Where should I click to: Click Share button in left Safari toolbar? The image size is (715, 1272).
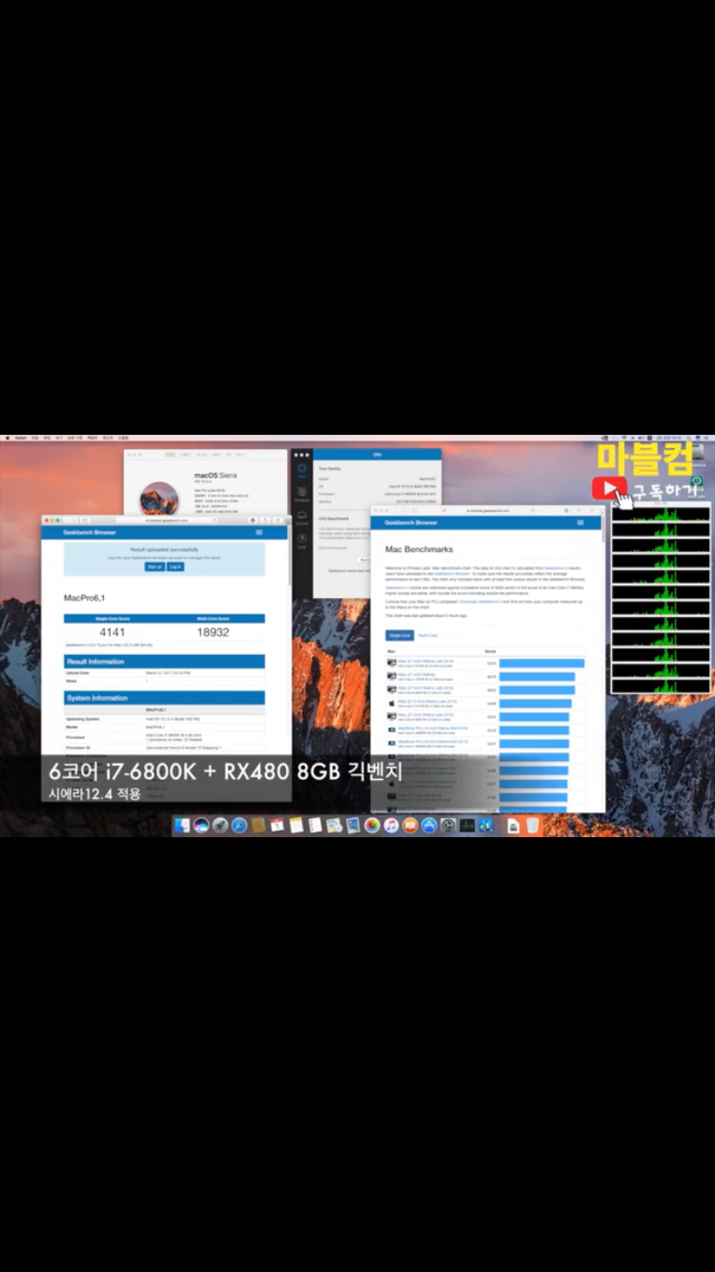click(x=265, y=521)
